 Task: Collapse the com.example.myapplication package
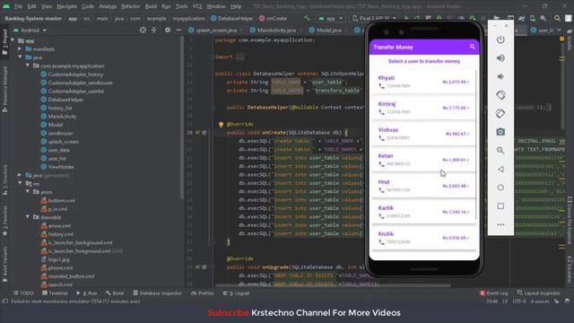(x=28, y=65)
